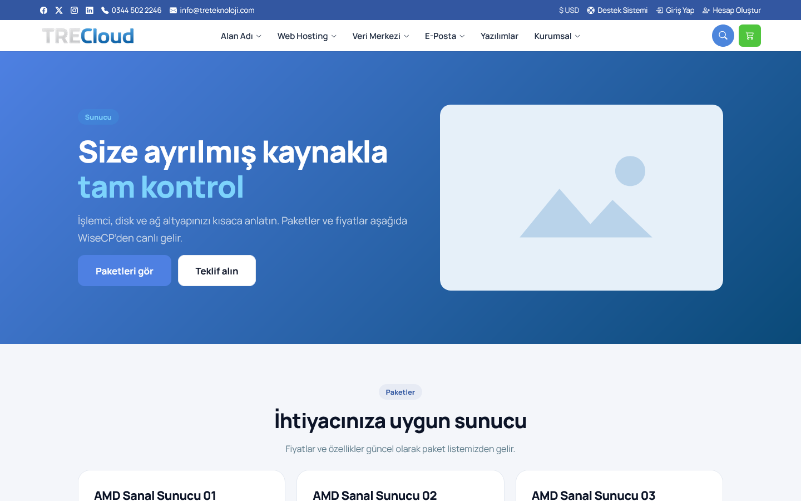Screen dimensions: 801x501
Task: Select AMD Sanal Sunucu 01 card title
Action: [155, 495]
